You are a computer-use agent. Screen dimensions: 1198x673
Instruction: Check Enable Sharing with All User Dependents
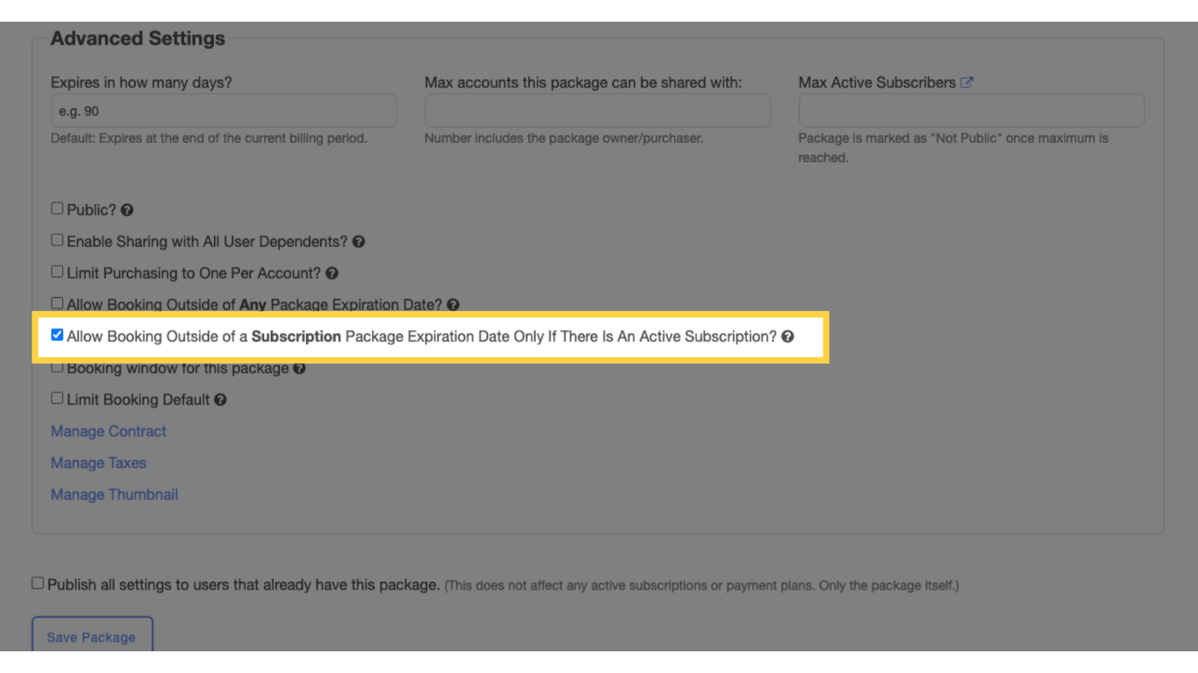[x=56, y=239]
